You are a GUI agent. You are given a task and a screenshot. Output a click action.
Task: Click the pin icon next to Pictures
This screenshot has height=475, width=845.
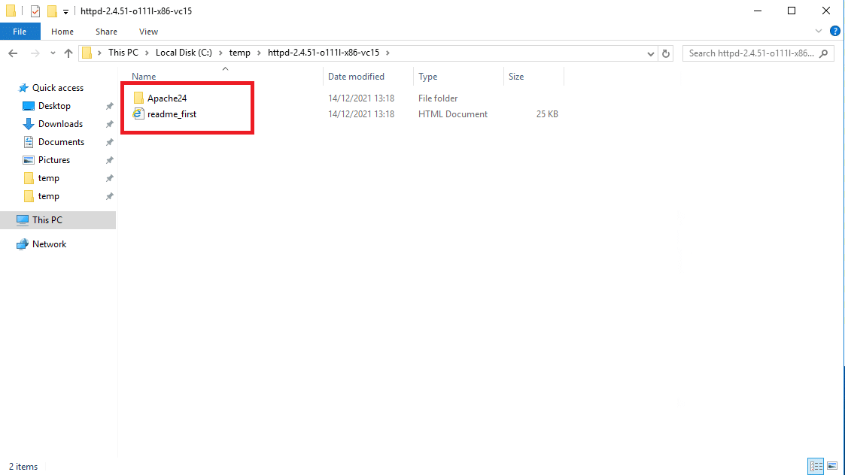109,160
